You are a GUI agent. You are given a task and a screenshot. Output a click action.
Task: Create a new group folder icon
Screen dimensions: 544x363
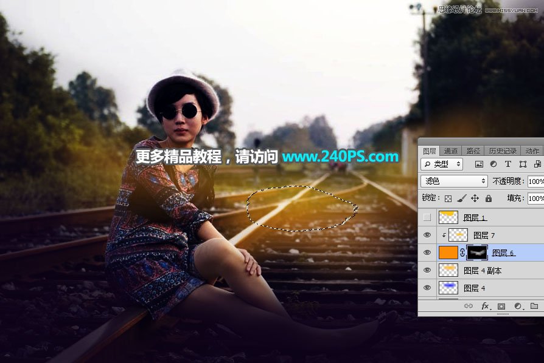[x=534, y=307]
